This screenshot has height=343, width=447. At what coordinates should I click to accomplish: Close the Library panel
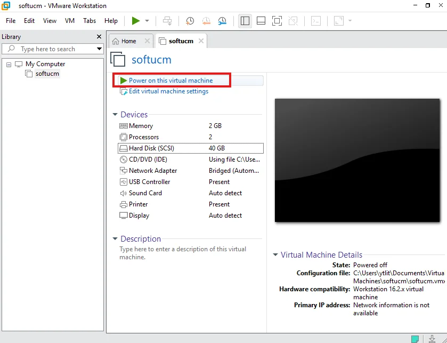[99, 36]
